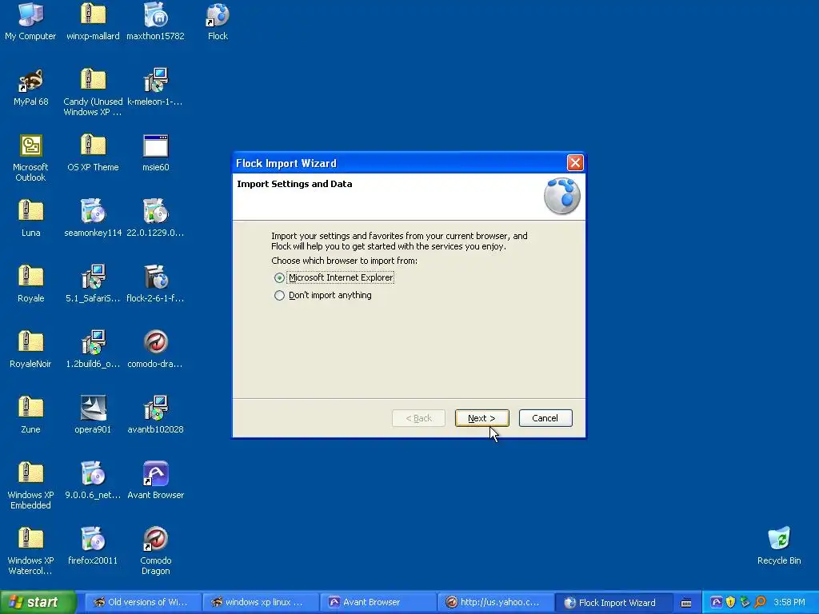The height and width of the screenshot is (614, 819).
Task: Click the orange magnifier tray icon
Action: (x=760, y=602)
